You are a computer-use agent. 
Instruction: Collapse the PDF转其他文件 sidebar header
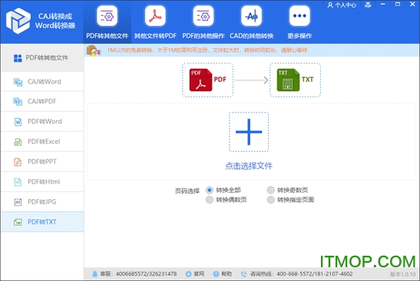pos(42,57)
